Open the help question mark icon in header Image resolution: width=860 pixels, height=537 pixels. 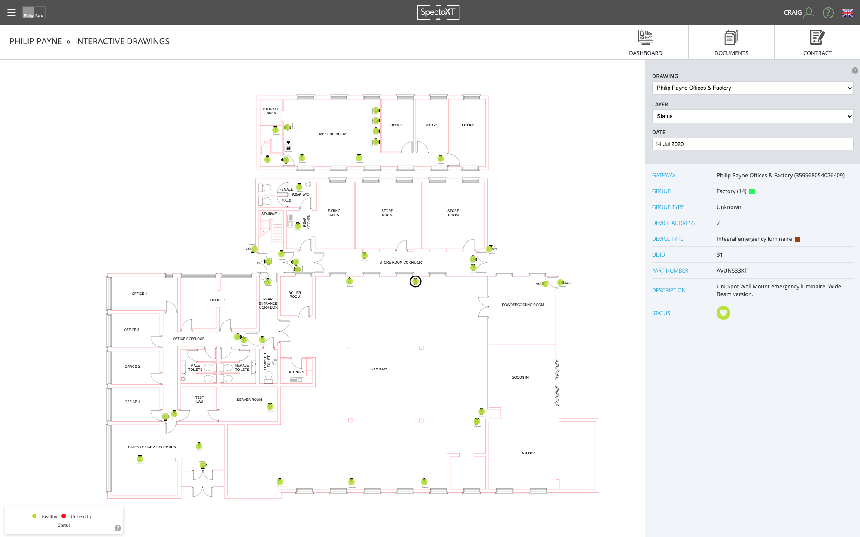pyautogui.click(x=828, y=13)
